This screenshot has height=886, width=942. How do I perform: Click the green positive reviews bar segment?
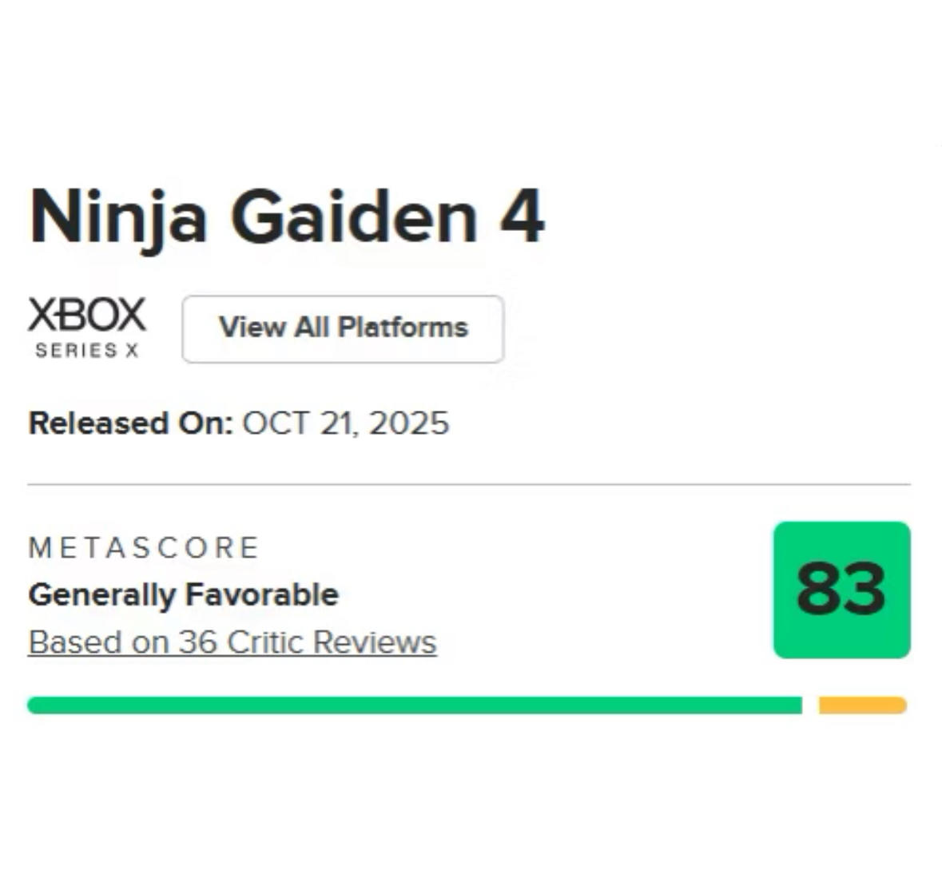click(x=414, y=705)
